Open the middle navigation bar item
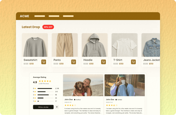The width and height of the screenshot is (176, 115). pos(54,16)
